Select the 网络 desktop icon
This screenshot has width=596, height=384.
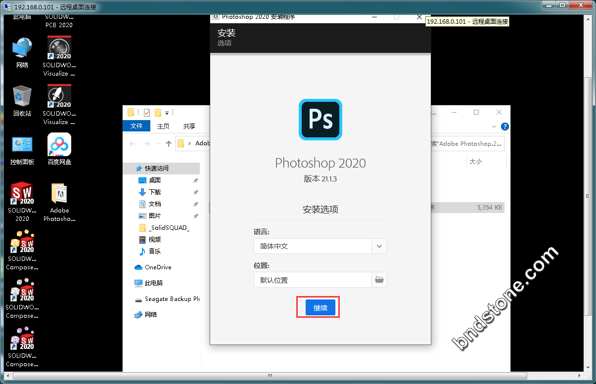tap(22, 52)
